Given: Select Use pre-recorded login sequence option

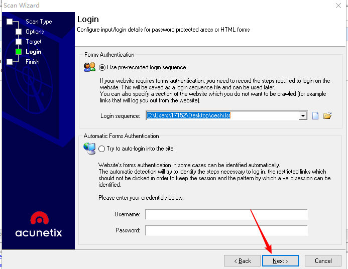Looking at the screenshot, I should 102,67.
